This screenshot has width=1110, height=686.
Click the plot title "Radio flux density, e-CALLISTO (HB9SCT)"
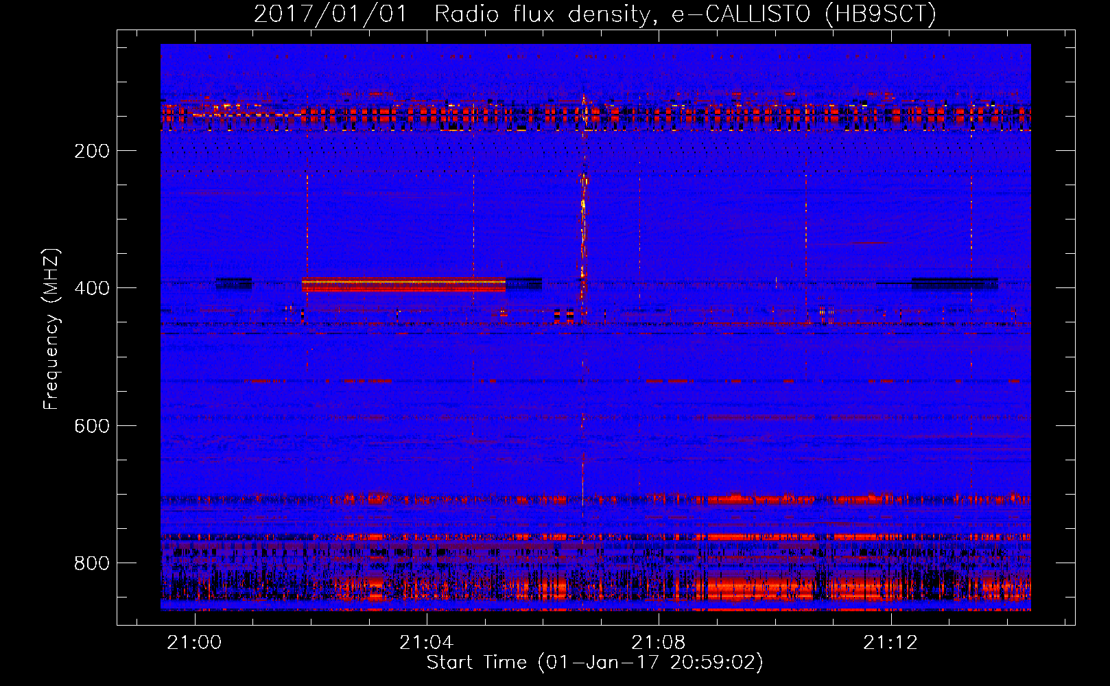click(685, 14)
